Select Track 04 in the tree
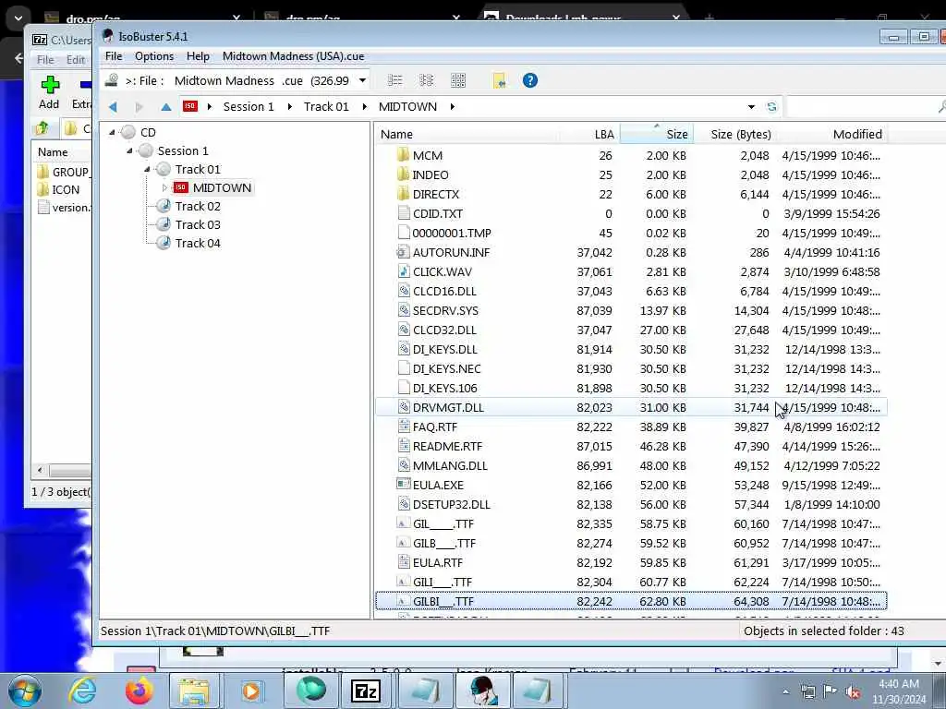Image resolution: width=946 pixels, height=709 pixels. (198, 243)
